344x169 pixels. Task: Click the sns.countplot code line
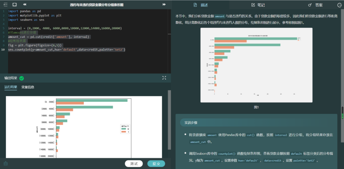(x=67, y=50)
